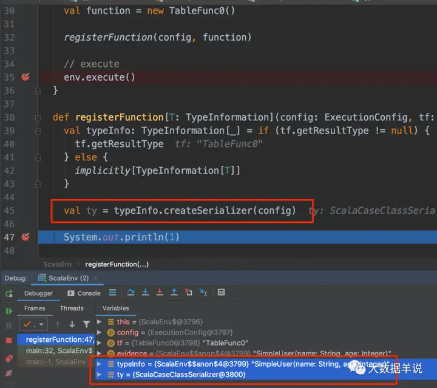Screen dimensions: 437x388
Task: Expand the 'this' variable node
Action: (99, 322)
